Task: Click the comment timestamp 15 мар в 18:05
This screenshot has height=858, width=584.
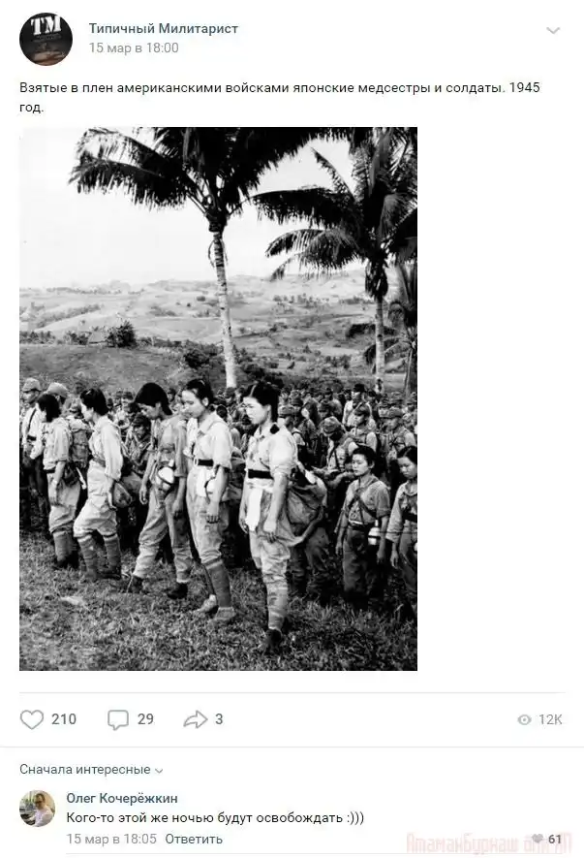Action: pos(111,839)
